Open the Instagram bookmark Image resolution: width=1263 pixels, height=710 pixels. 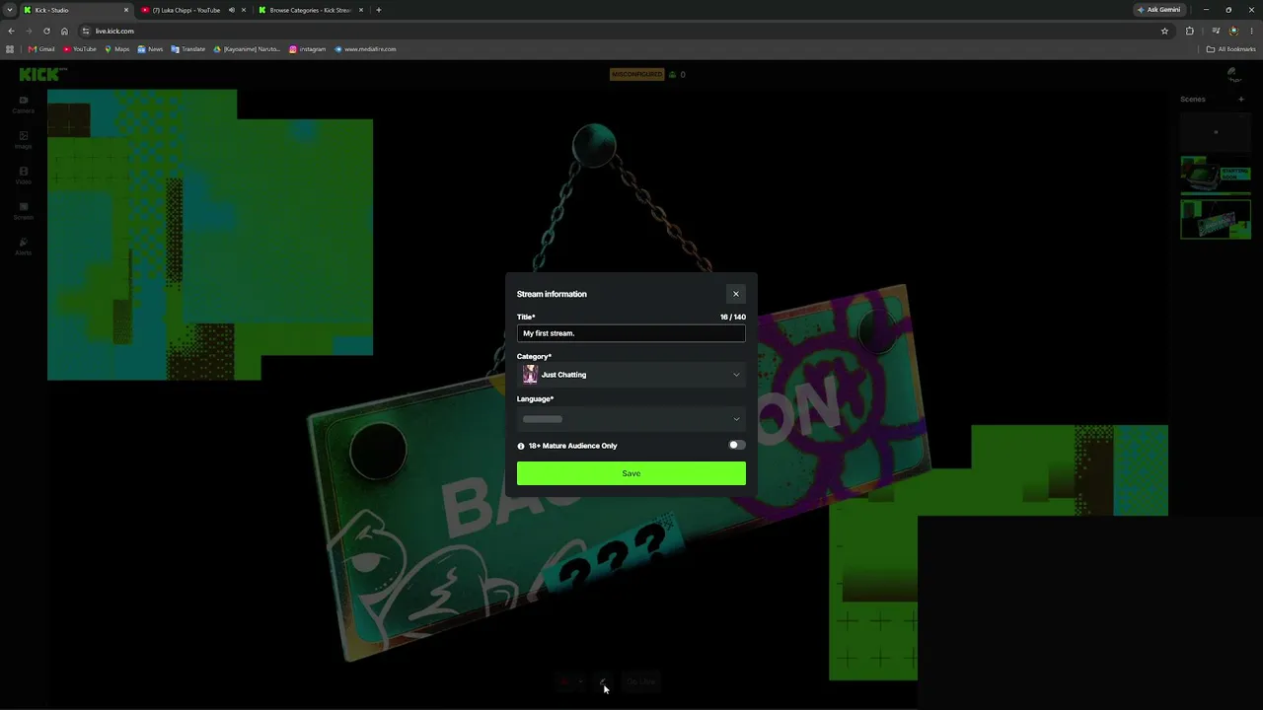click(307, 49)
